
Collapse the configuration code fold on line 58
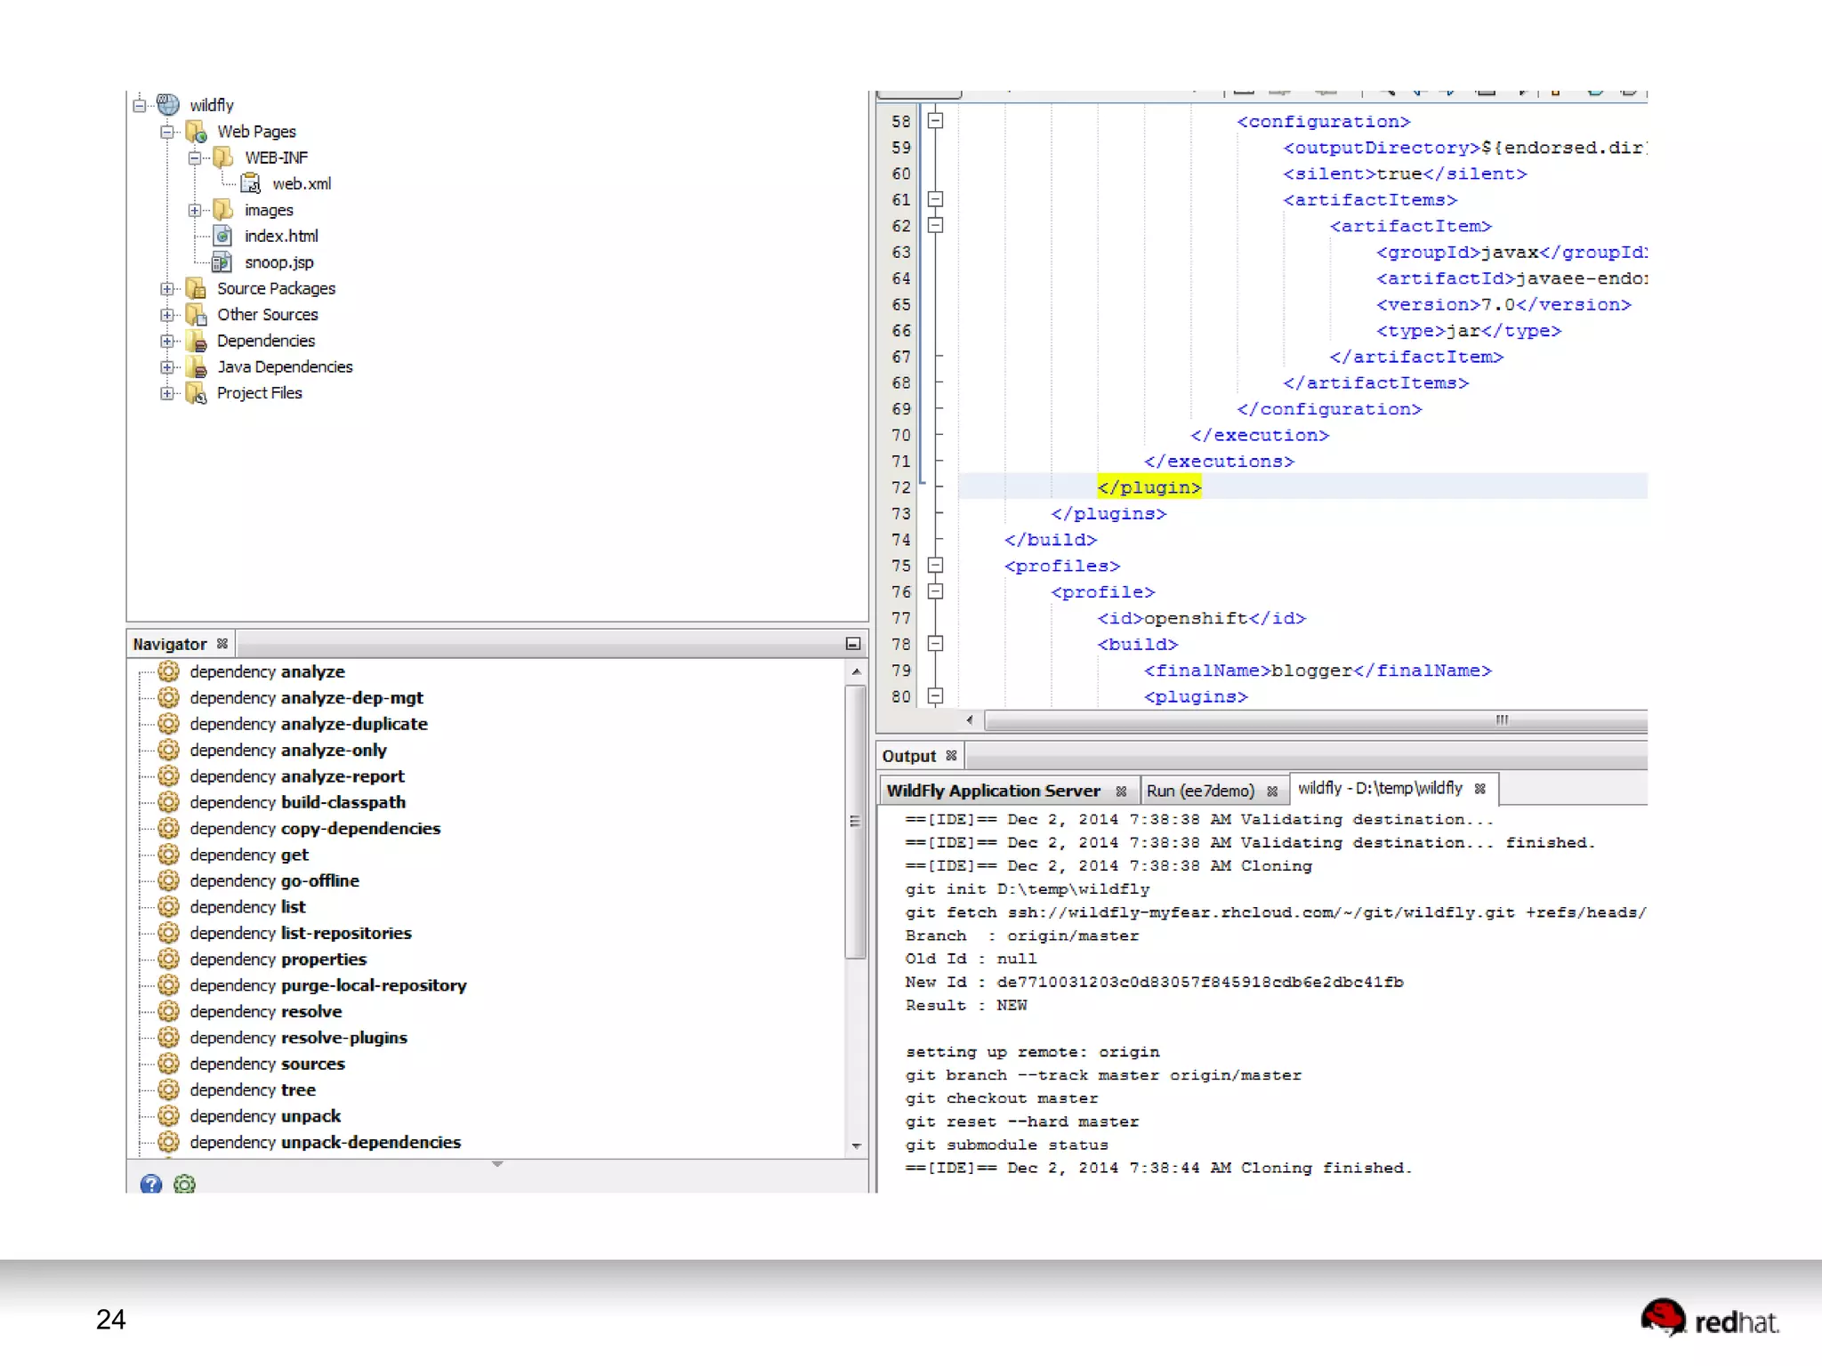tap(935, 120)
